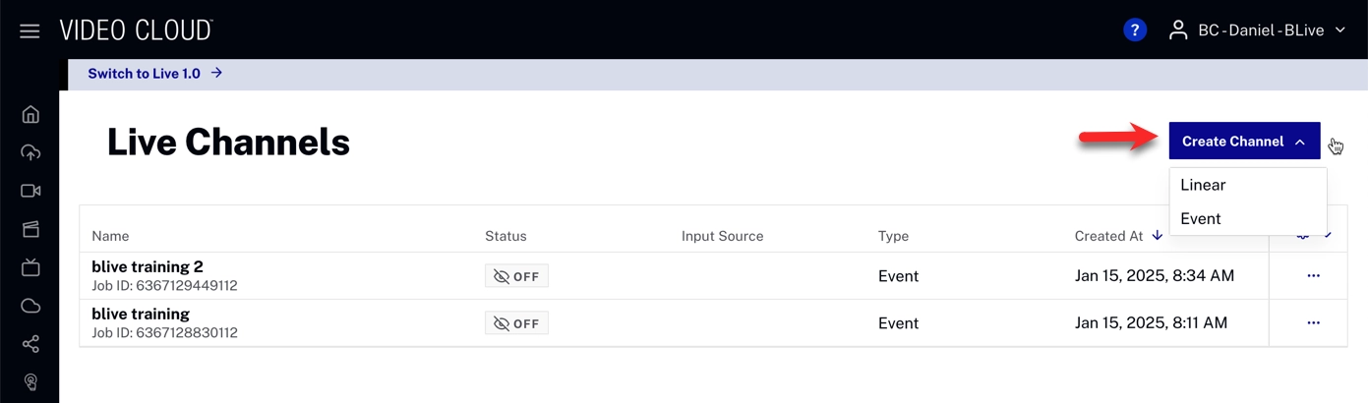The width and height of the screenshot is (1368, 403).
Task: Open the TV channel sidebar icon
Action: pyautogui.click(x=30, y=267)
